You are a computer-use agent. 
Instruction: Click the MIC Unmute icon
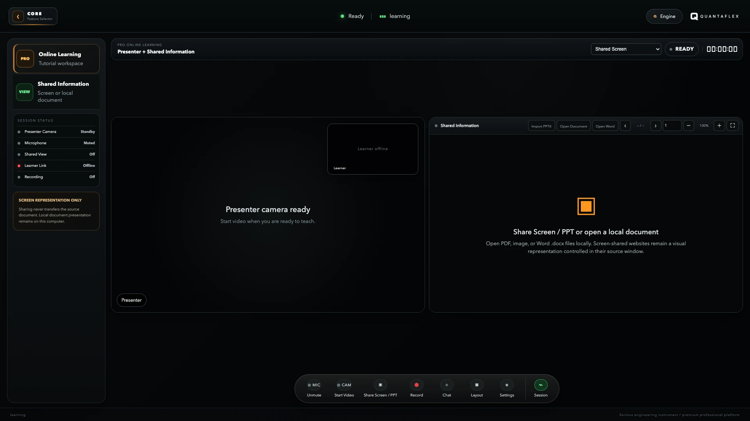314,385
